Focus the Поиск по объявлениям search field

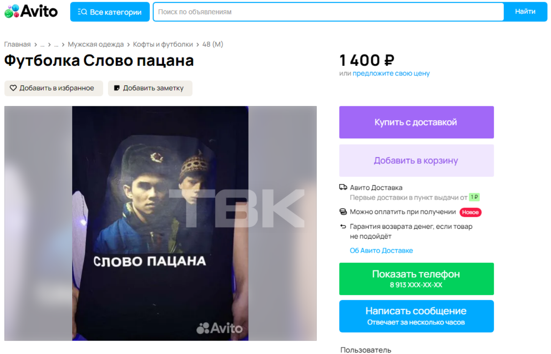click(328, 12)
